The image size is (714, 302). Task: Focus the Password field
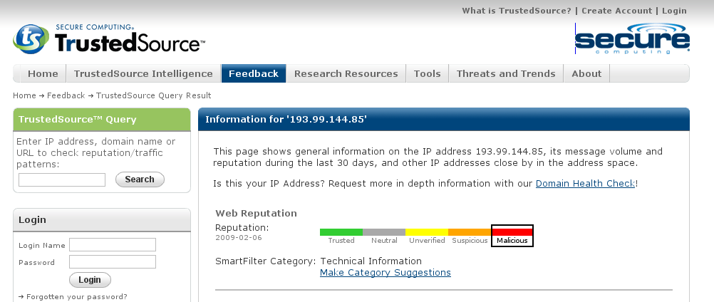[113, 261]
